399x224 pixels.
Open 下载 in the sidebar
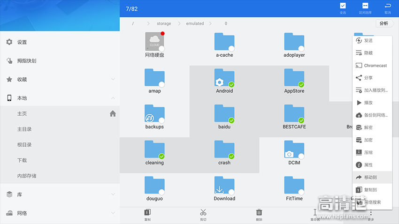pos(60,160)
